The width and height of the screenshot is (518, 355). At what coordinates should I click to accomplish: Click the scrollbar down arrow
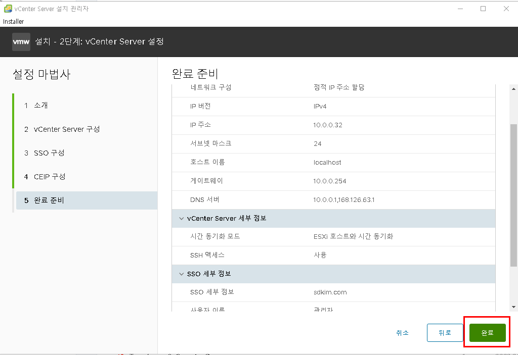point(513,307)
